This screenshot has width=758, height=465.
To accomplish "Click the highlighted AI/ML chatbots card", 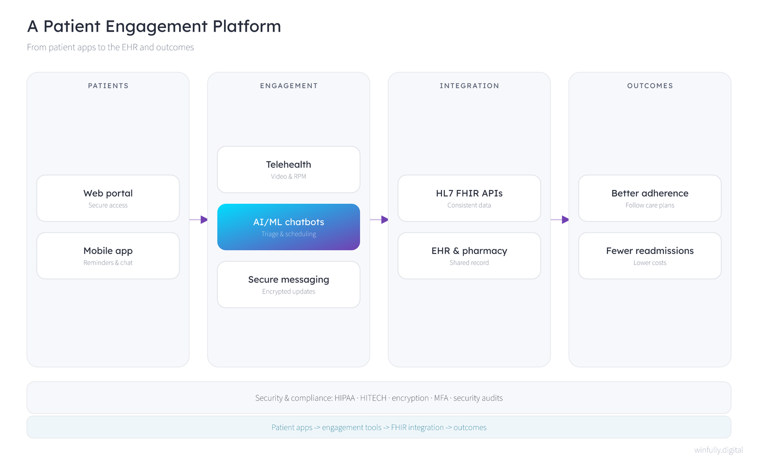I will pyautogui.click(x=289, y=227).
